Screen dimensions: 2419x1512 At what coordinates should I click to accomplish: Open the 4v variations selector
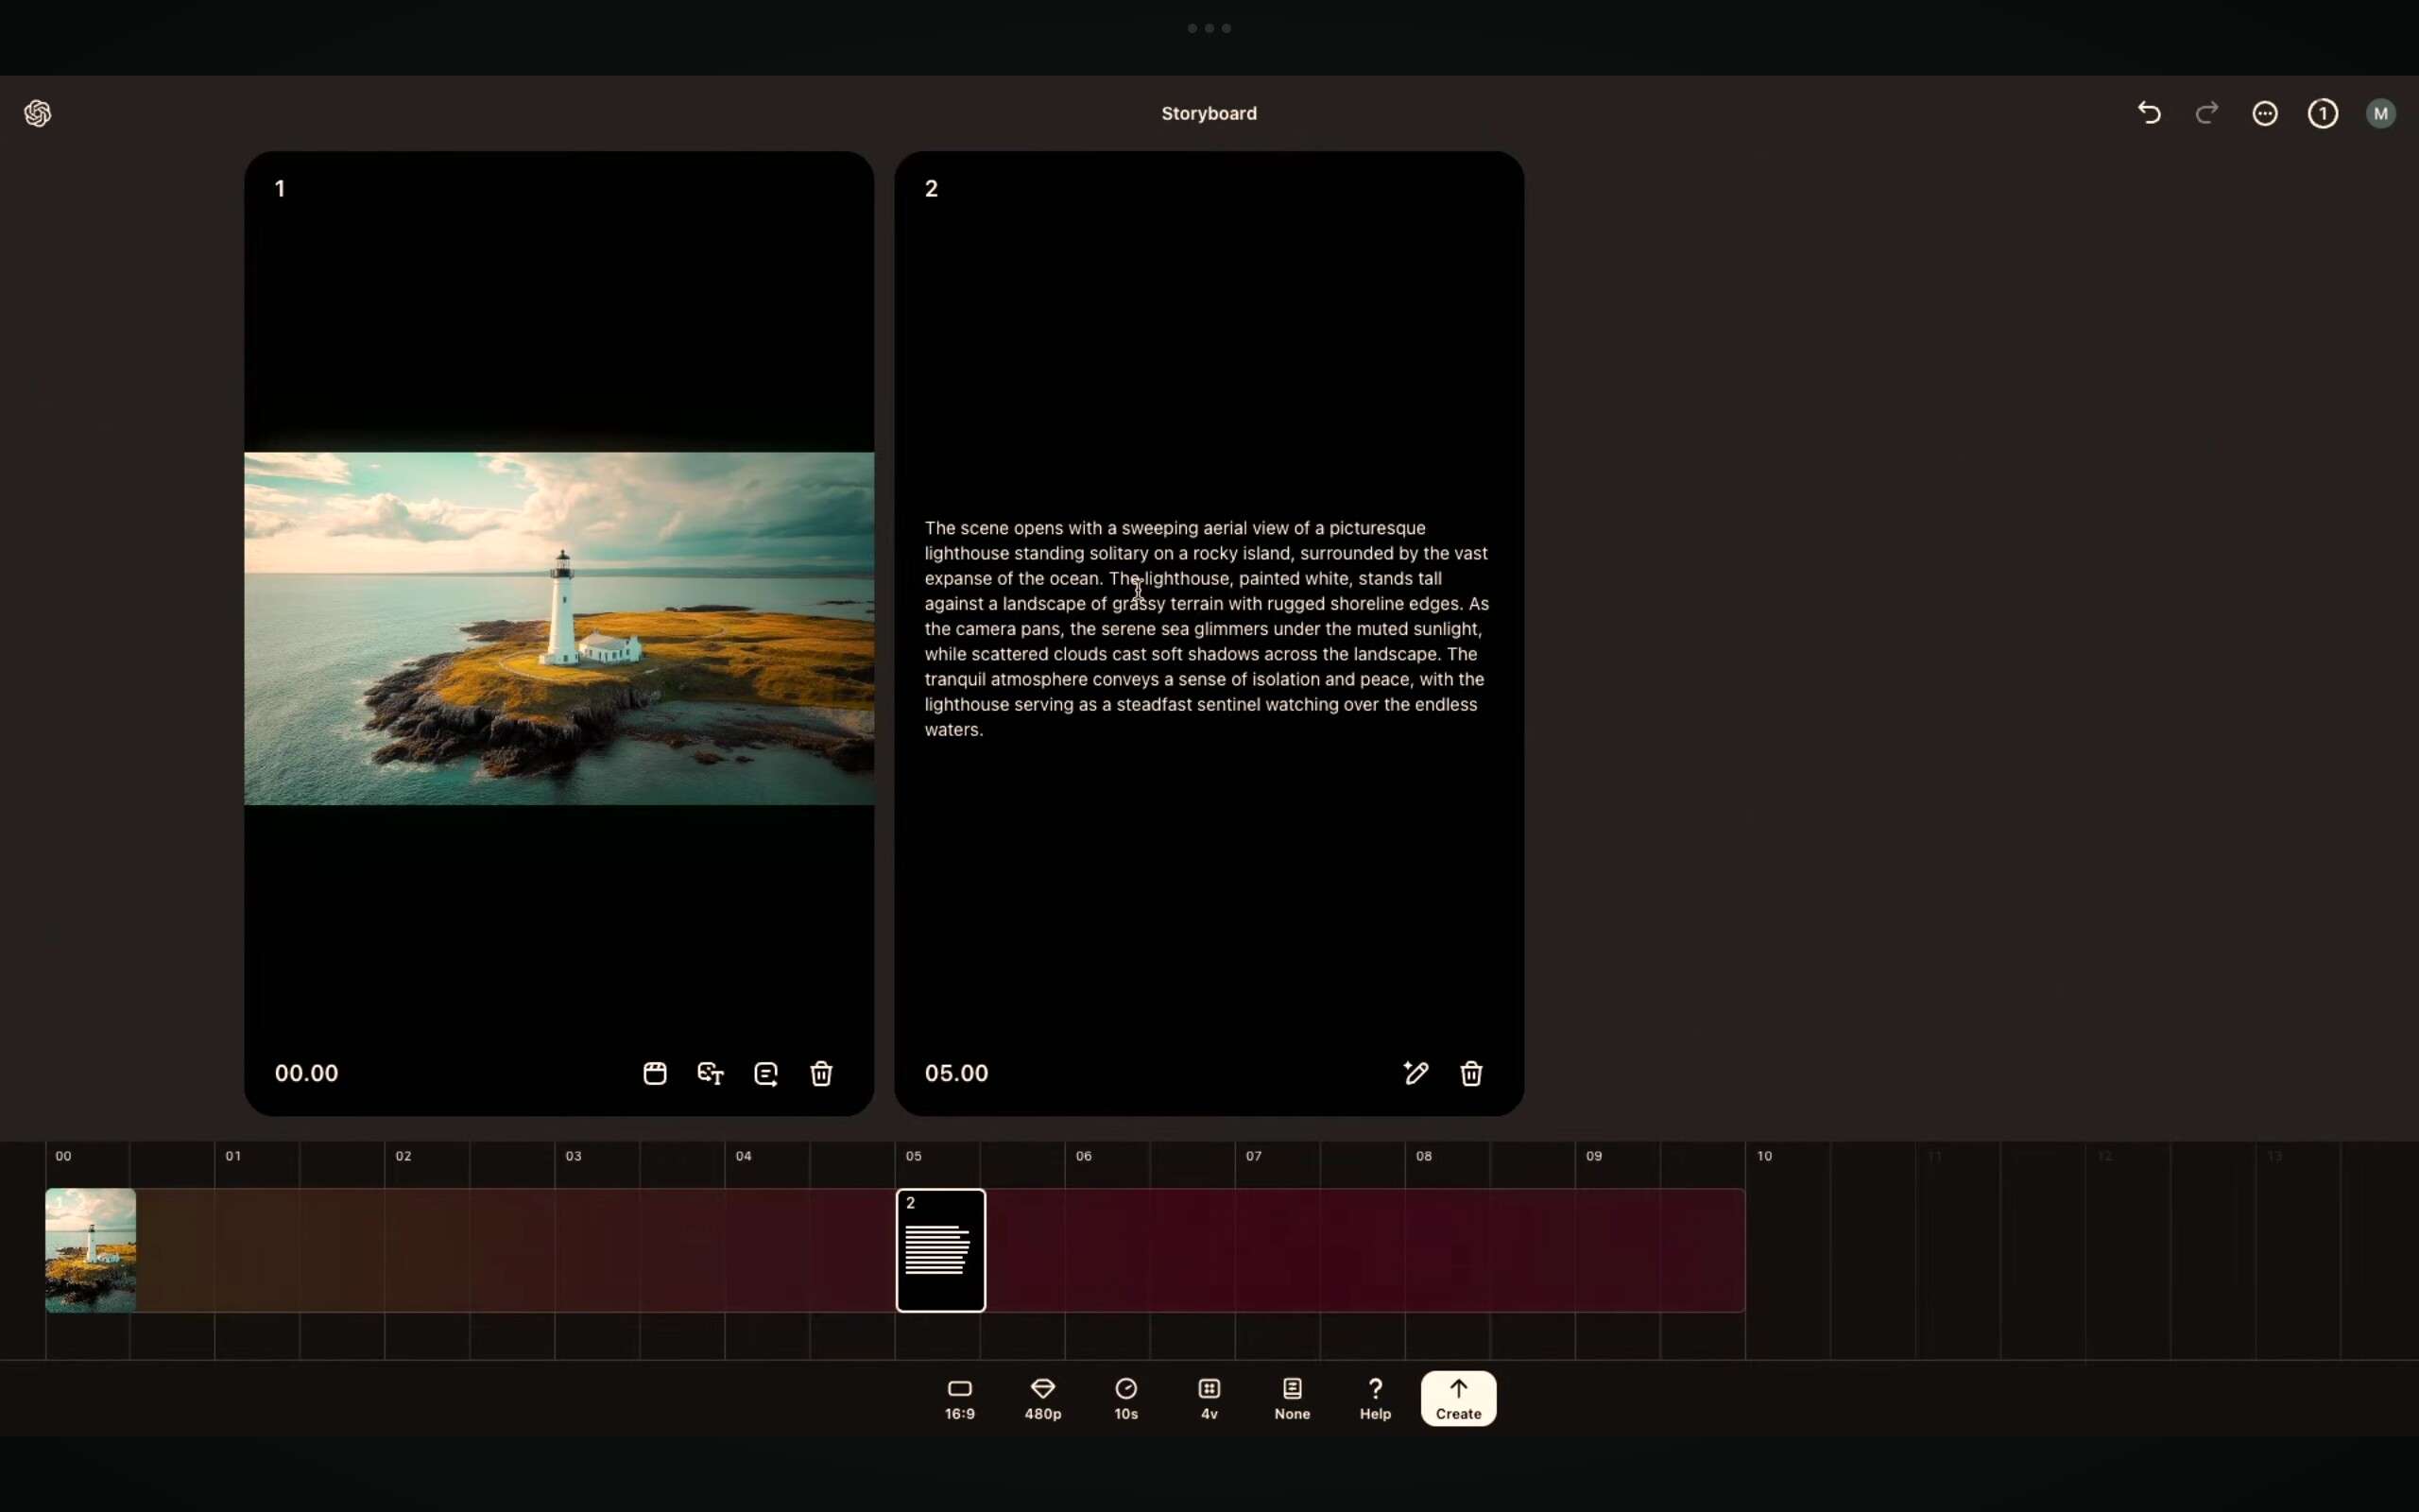pos(1209,1398)
